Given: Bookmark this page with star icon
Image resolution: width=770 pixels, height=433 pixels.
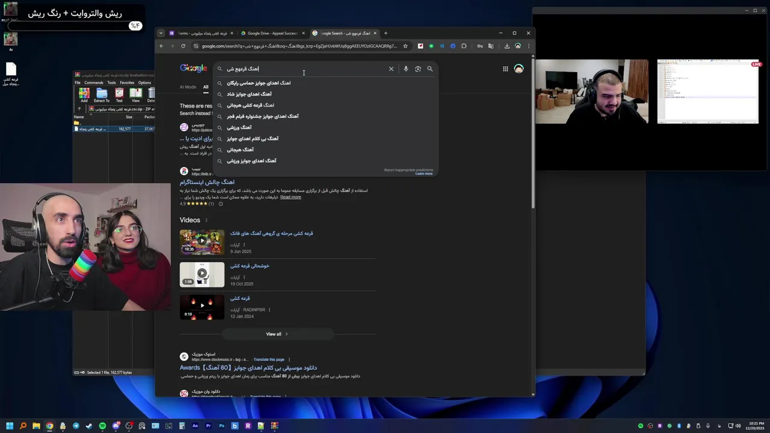Looking at the screenshot, I should point(405,46).
